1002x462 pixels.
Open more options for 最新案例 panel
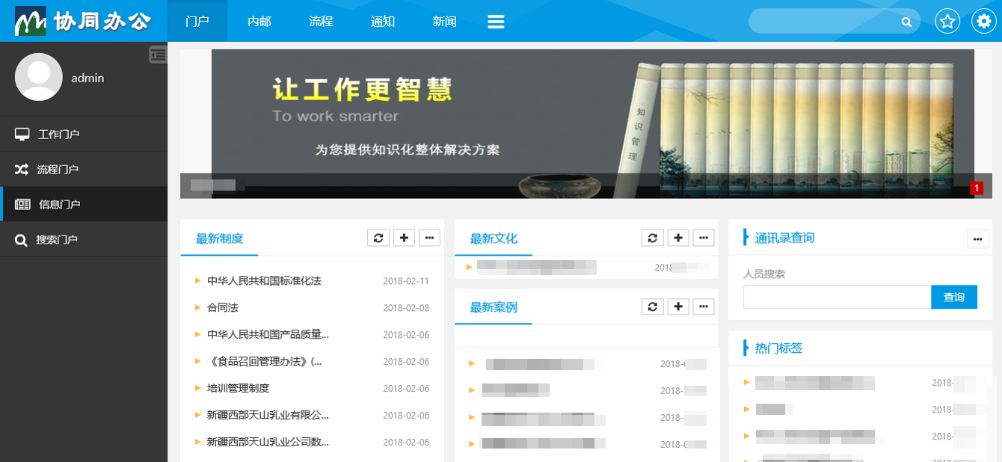pos(704,307)
